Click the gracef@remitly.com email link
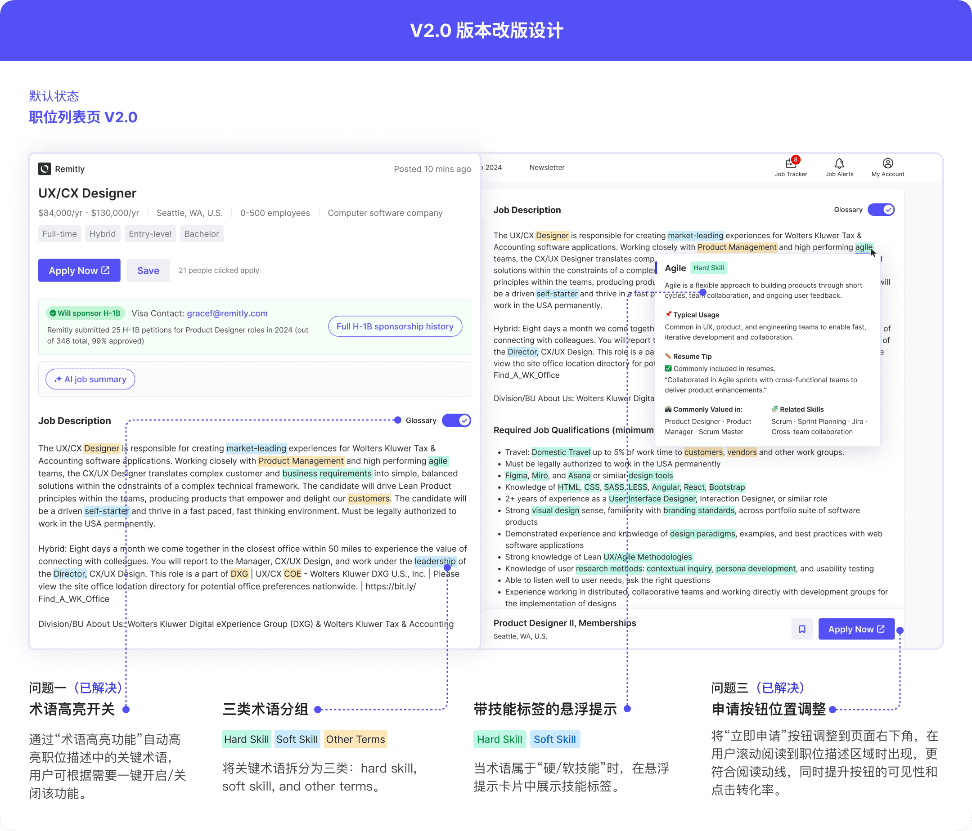 click(x=227, y=313)
